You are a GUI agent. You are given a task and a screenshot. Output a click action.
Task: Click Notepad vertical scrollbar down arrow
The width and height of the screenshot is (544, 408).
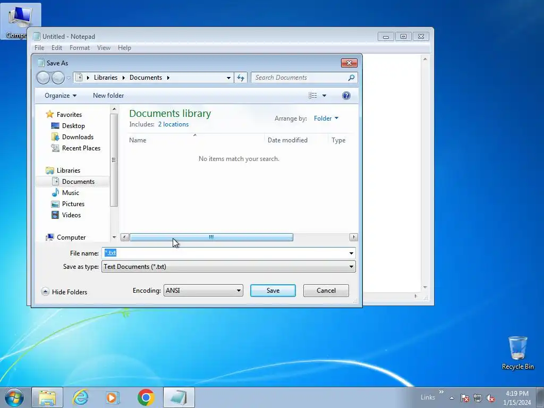pyautogui.click(x=425, y=287)
